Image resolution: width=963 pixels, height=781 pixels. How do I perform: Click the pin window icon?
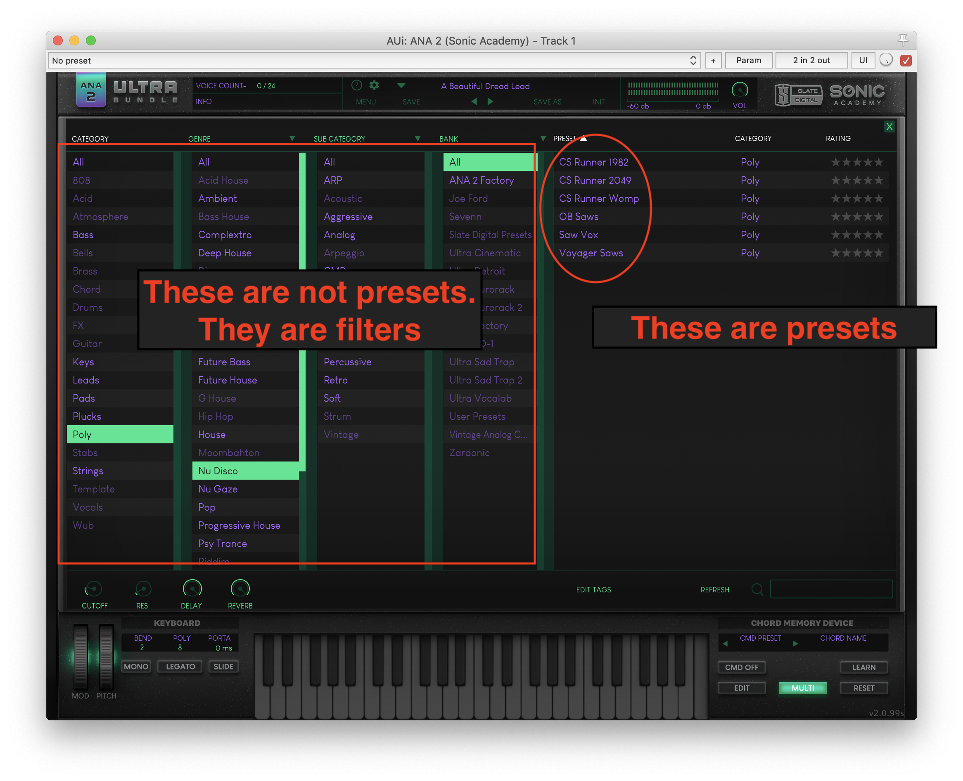point(903,40)
